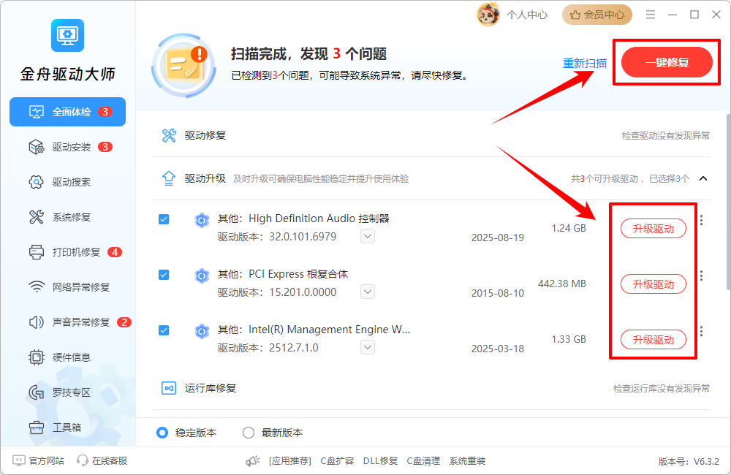Open version dropdown for 15.201.0.0000
The image size is (731, 475).
(x=368, y=292)
